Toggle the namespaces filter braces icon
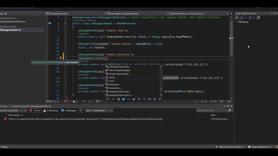The image size is (278, 156). coord(113,99)
